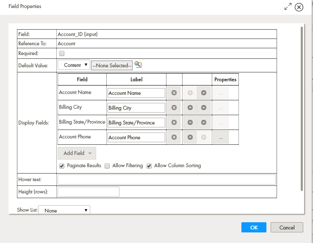Click the Account_ID (input) field value
This screenshot has height=243, width=313.
click(78, 34)
